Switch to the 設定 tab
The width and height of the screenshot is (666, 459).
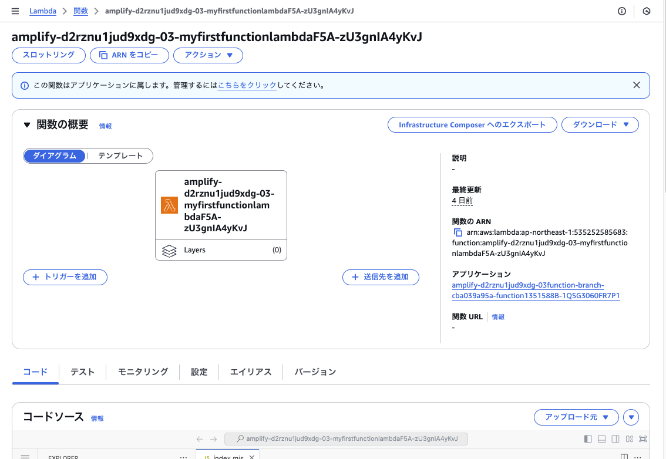click(x=199, y=372)
